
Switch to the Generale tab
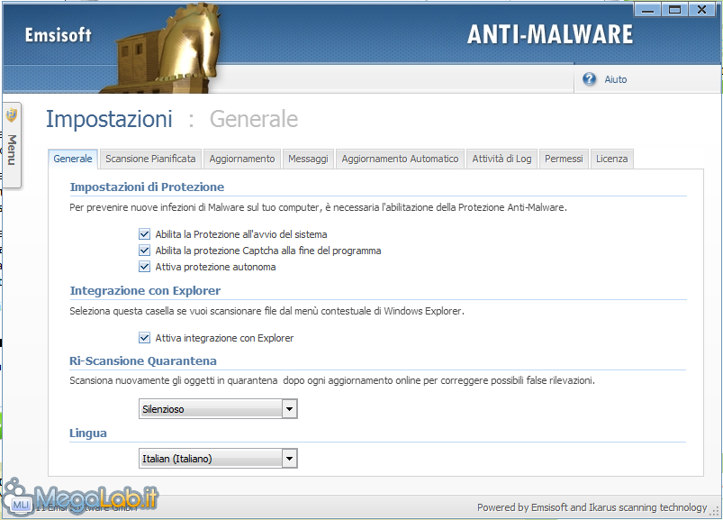point(73,159)
